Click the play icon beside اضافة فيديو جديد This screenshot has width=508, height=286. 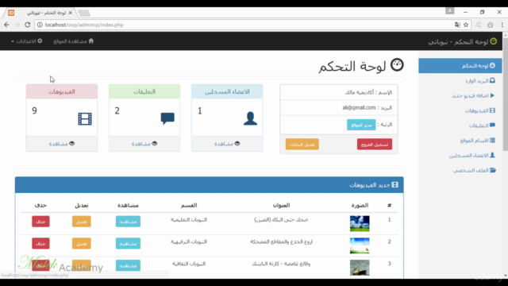pyautogui.click(x=492, y=95)
